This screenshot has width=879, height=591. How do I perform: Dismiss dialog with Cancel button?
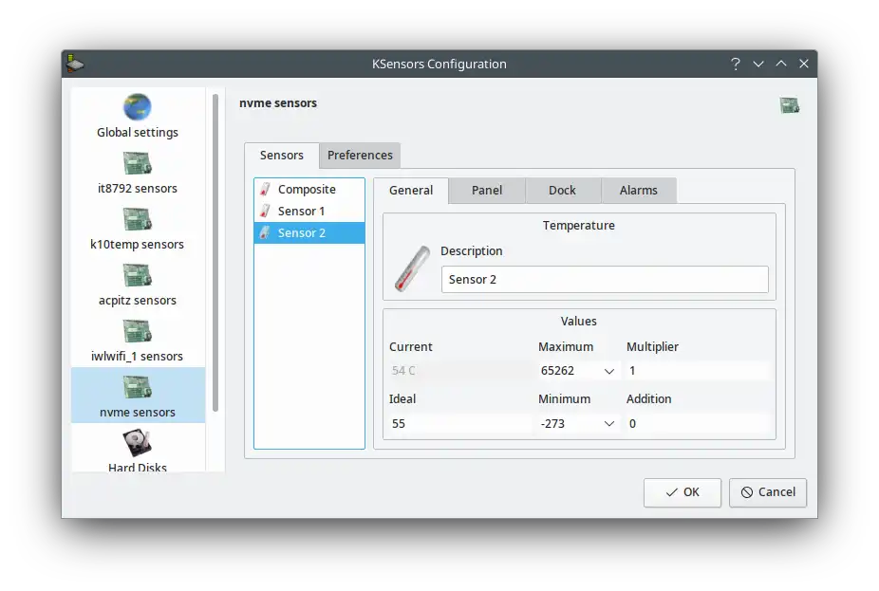768,492
